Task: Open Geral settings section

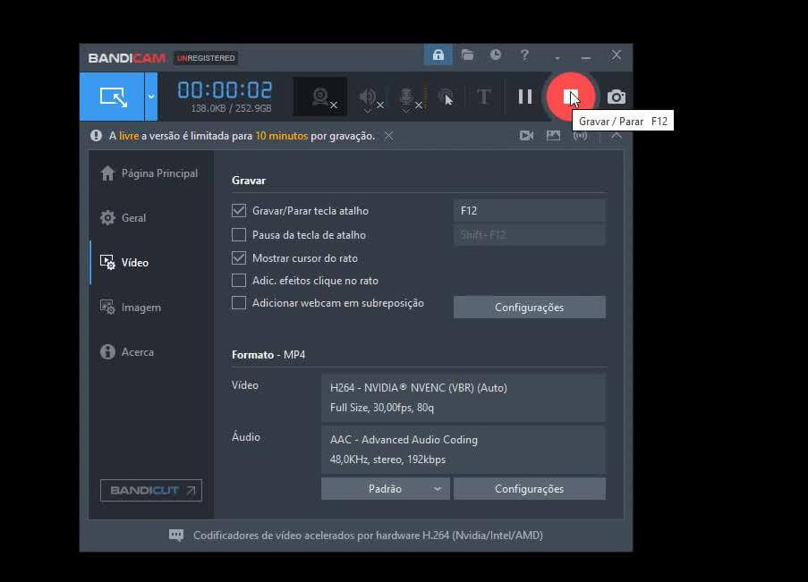Action: coord(123,218)
